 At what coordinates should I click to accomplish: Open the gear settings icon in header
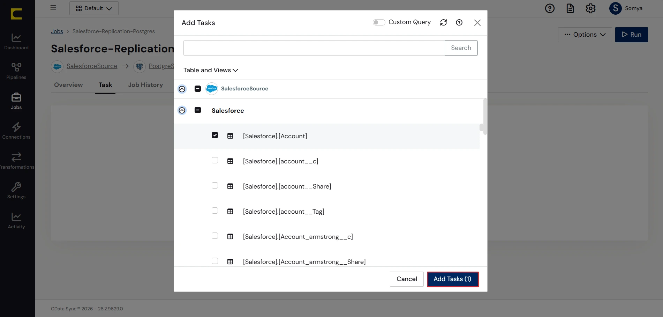590,8
